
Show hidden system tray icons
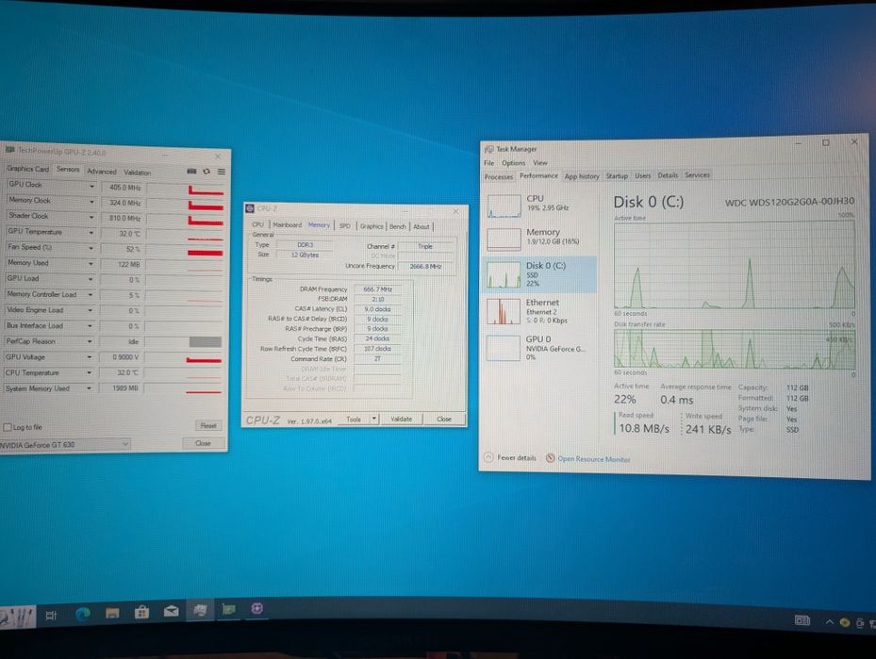click(830, 621)
